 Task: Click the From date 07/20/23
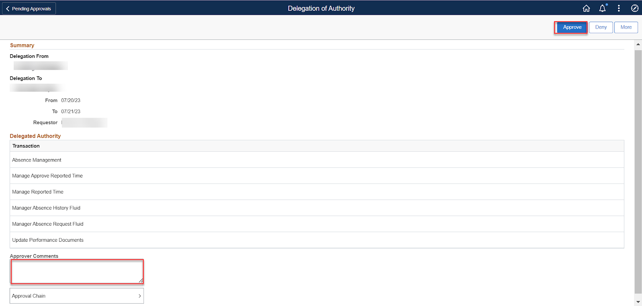pyautogui.click(x=71, y=100)
